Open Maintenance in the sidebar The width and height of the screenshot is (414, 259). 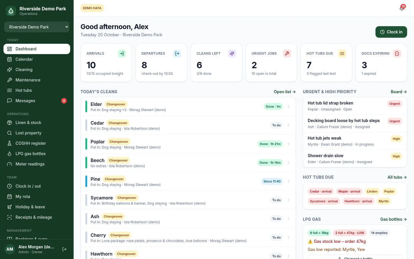[37, 80]
